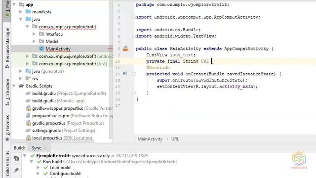Open build.gradle (Module: app)
Image resolution: width=316 pixels, height=178 pixels.
pyautogui.click(x=58, y=101)
